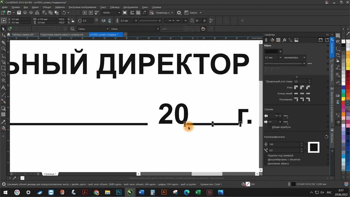Select the Text tool (A)

pos(3,88)
